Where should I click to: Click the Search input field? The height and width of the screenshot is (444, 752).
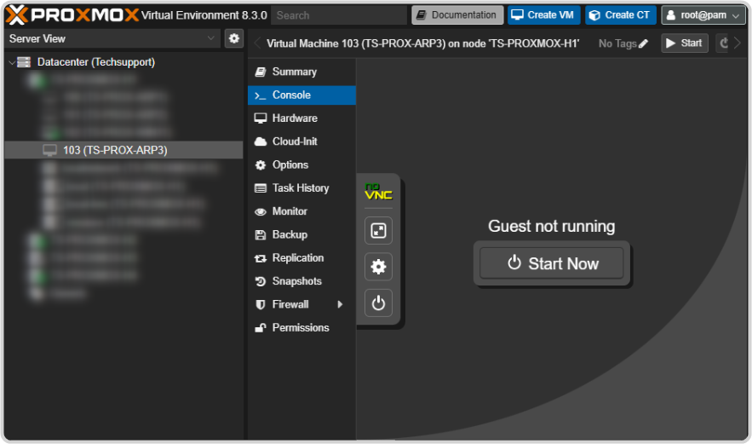337,15
